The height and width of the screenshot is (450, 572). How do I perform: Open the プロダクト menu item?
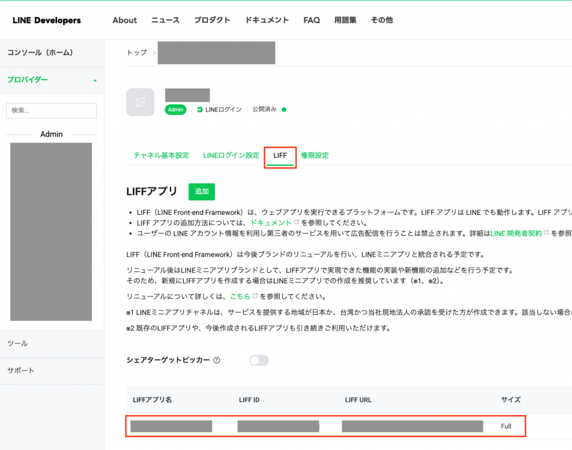[x=212, y=20]
